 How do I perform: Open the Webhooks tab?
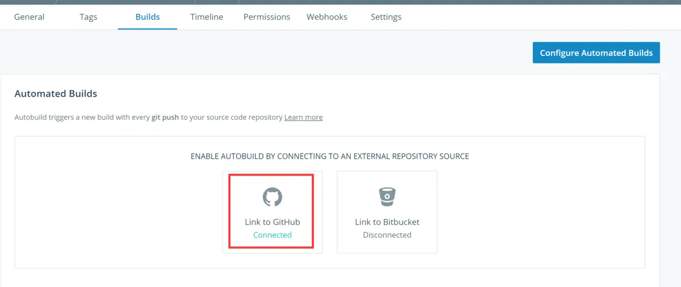click(327, 17)
